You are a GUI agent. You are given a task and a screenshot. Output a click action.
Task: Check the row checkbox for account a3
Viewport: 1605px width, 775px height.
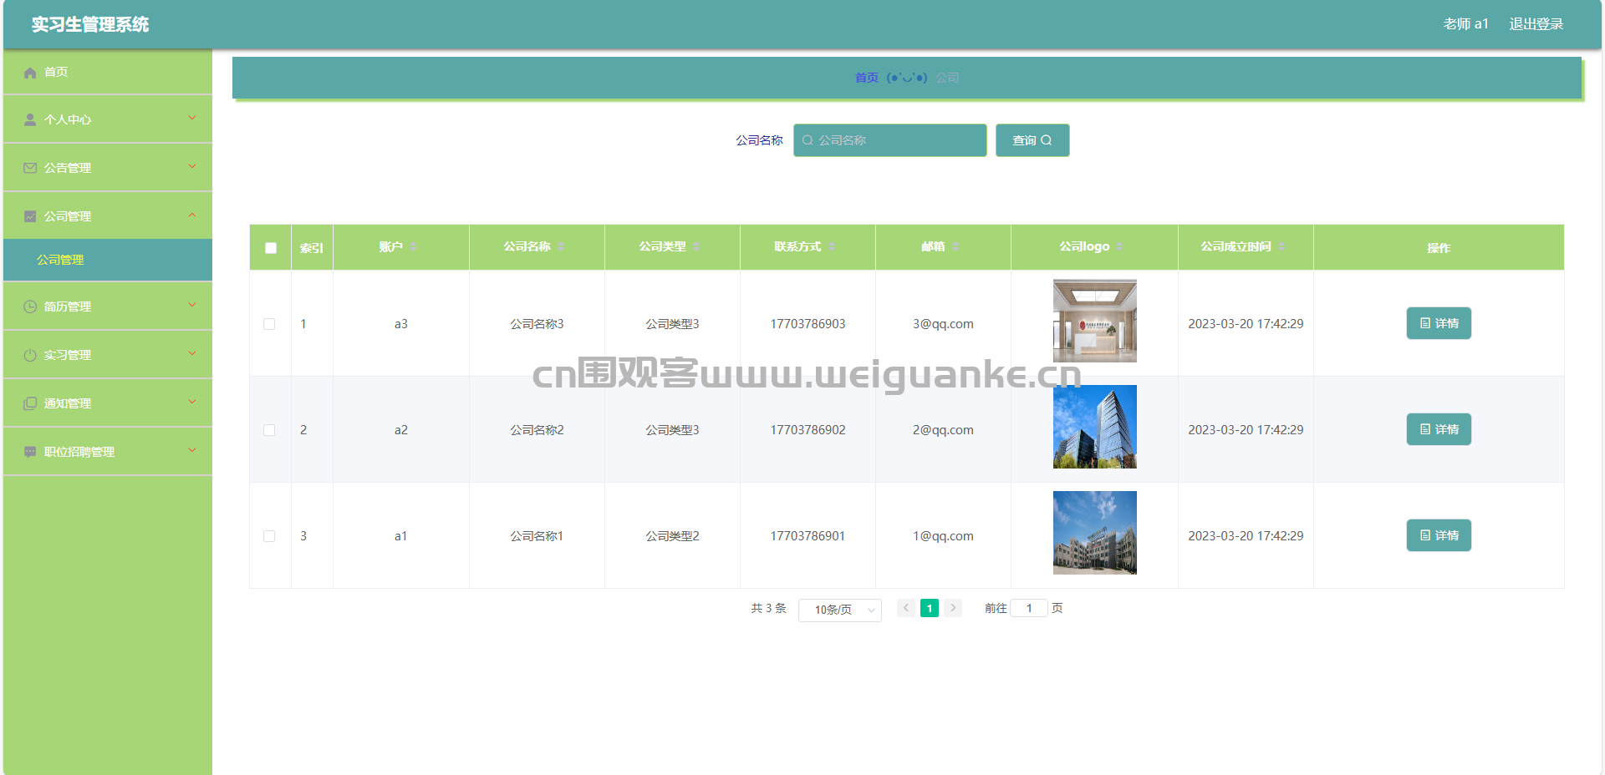(269, 324)
